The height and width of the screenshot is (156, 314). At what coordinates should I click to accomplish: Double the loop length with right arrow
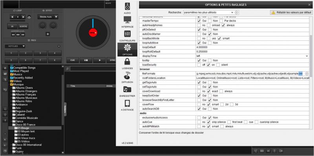coord(24,17)
